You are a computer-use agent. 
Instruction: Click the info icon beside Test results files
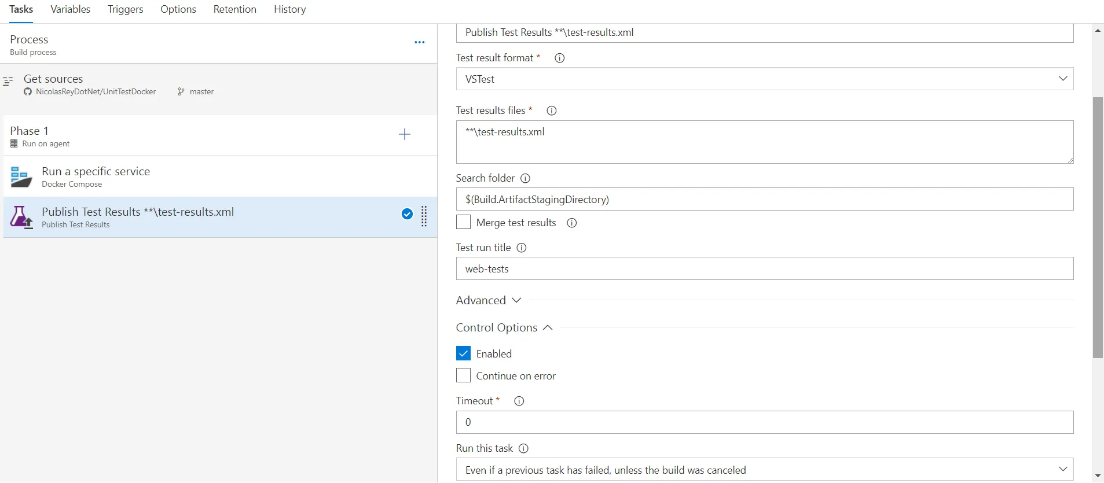[x=552, y=110]
